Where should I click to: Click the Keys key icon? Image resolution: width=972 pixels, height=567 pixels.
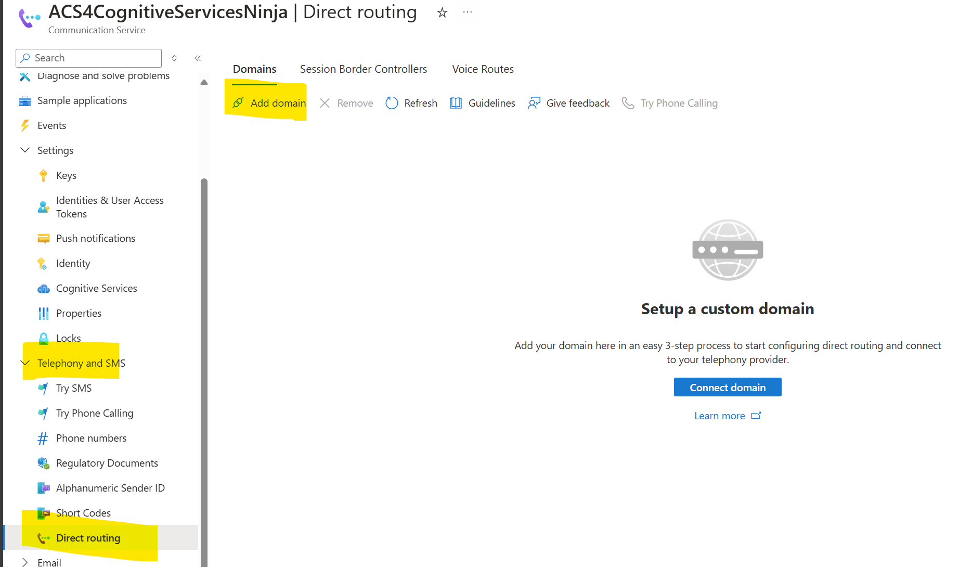click(x=43, y=176)
